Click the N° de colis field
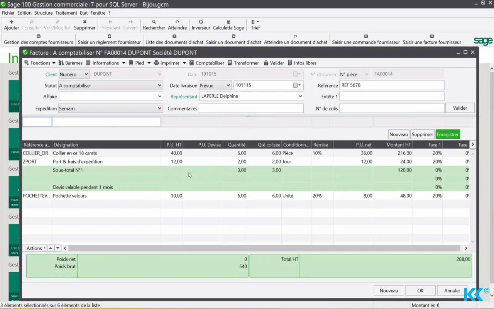 pos(392,109)
